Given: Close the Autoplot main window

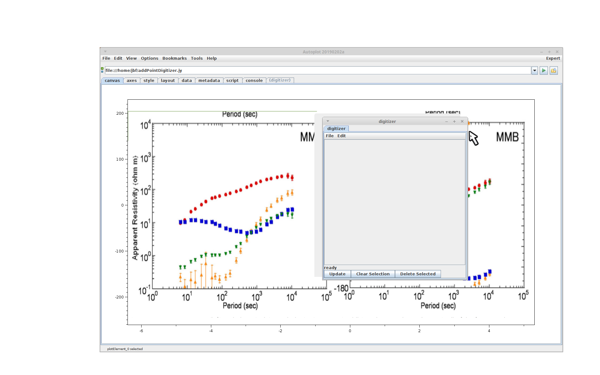Looking at the screenshot, I should coord(557,52).
